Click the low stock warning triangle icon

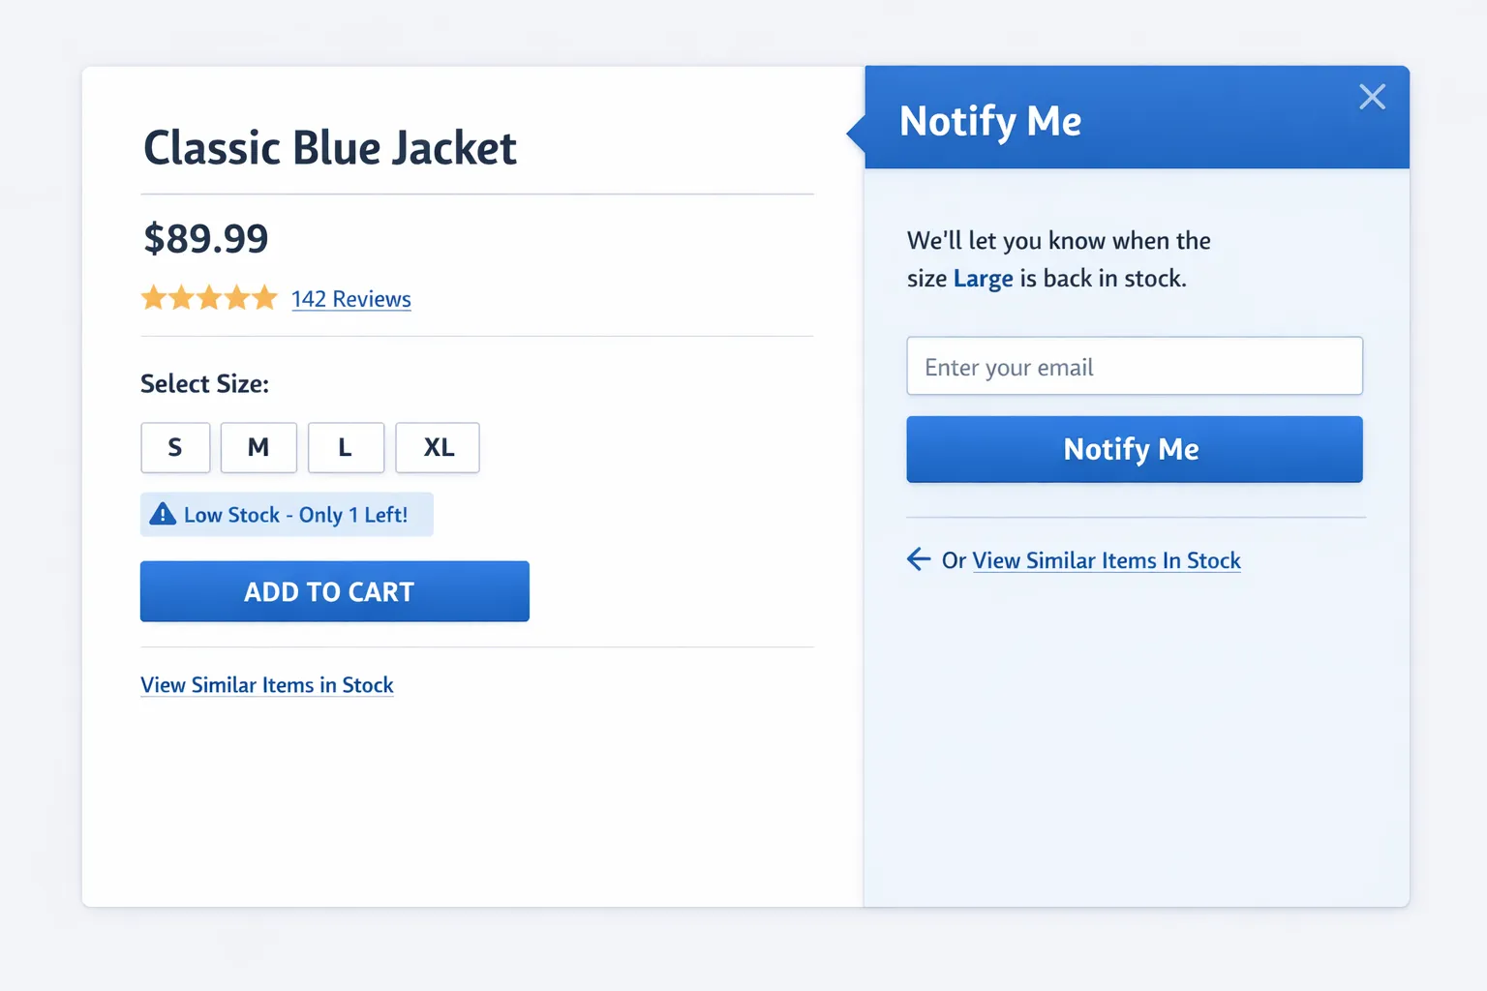(x=163, y=514)
